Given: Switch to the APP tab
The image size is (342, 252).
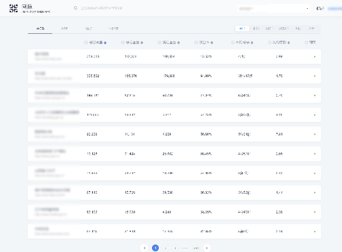Looking at the screenshot, I should 64,28.
